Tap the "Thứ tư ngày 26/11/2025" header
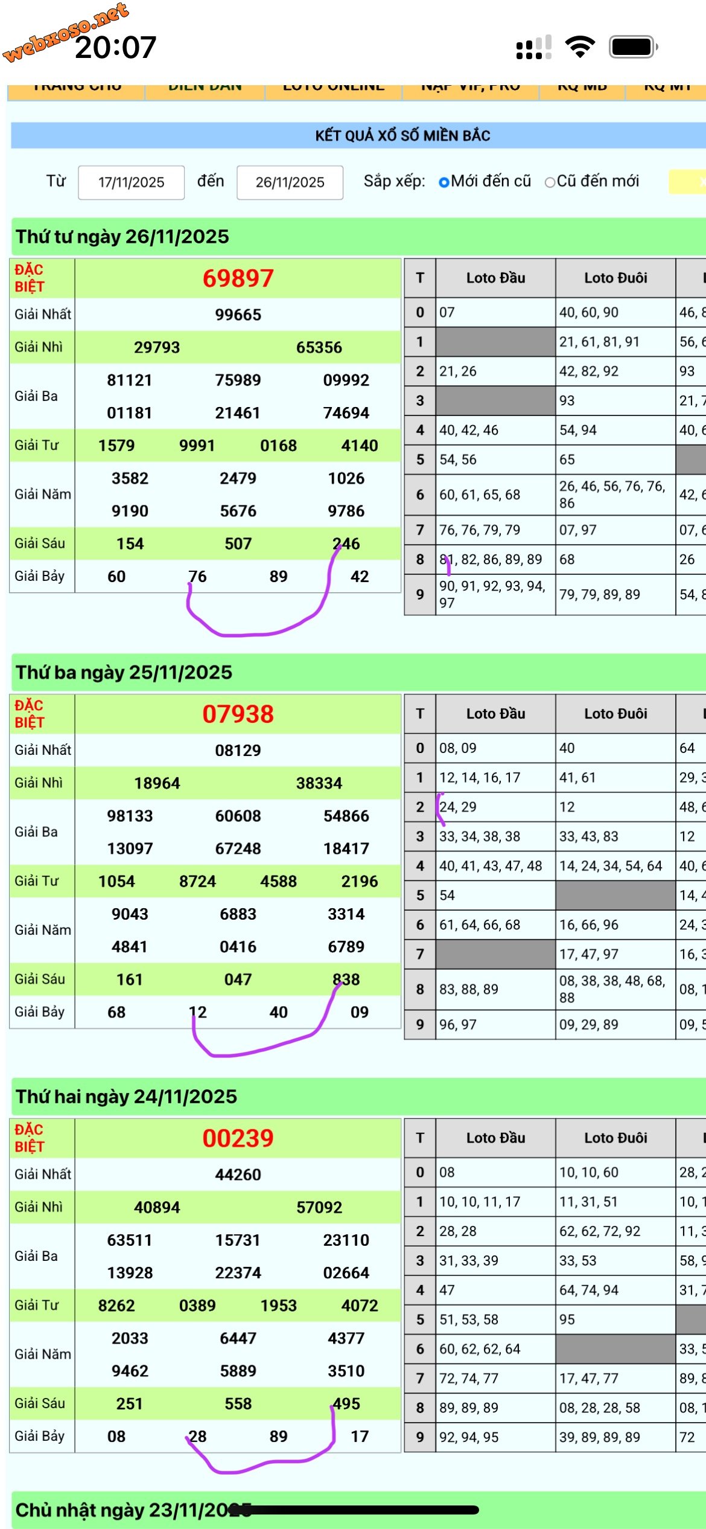 click(122, 236)
